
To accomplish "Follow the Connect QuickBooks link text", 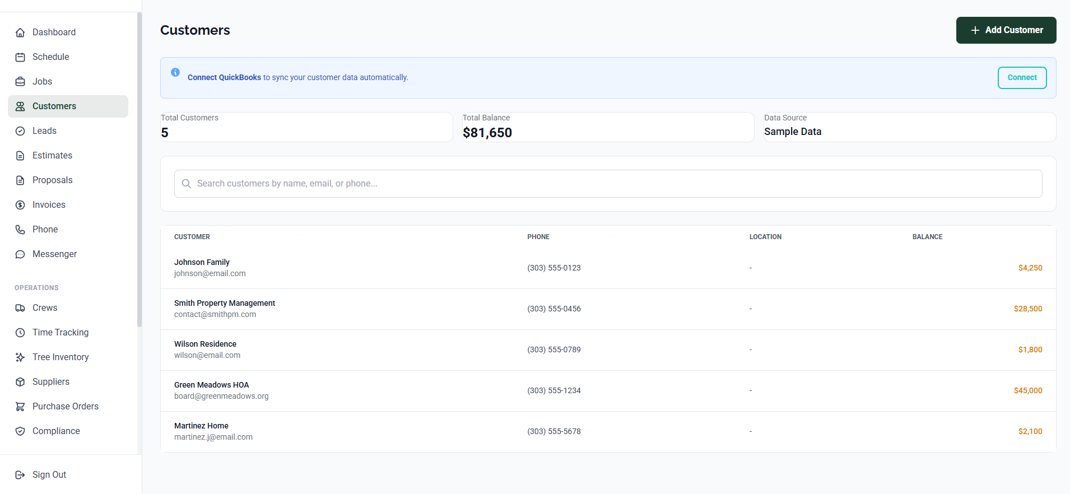I will 224,78.
